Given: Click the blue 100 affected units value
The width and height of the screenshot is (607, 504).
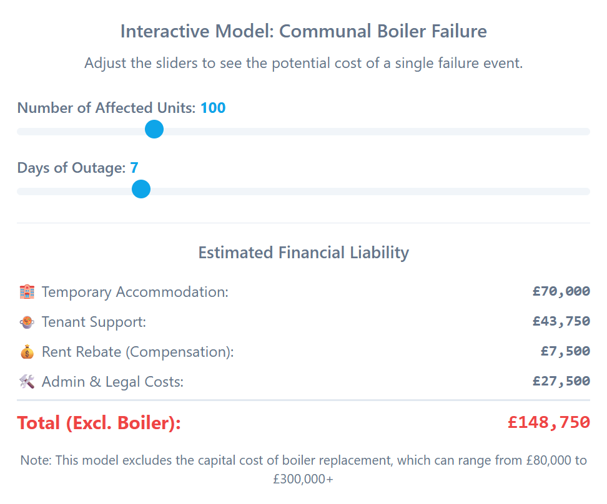Looking at the screenshot, I should pos(213,108).
